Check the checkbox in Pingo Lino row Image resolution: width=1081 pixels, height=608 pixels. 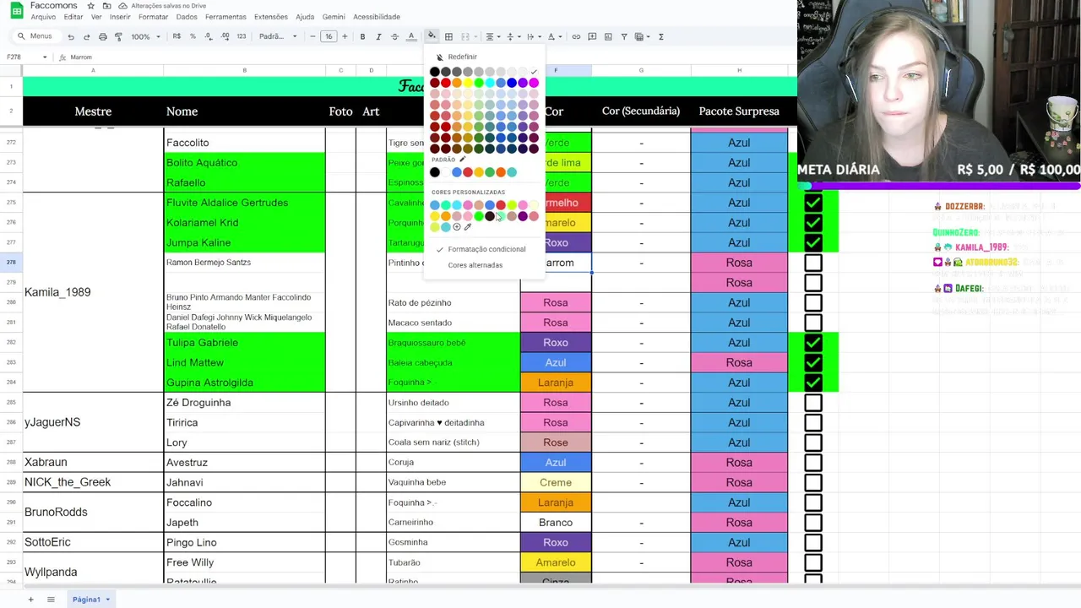click(813, 542)
